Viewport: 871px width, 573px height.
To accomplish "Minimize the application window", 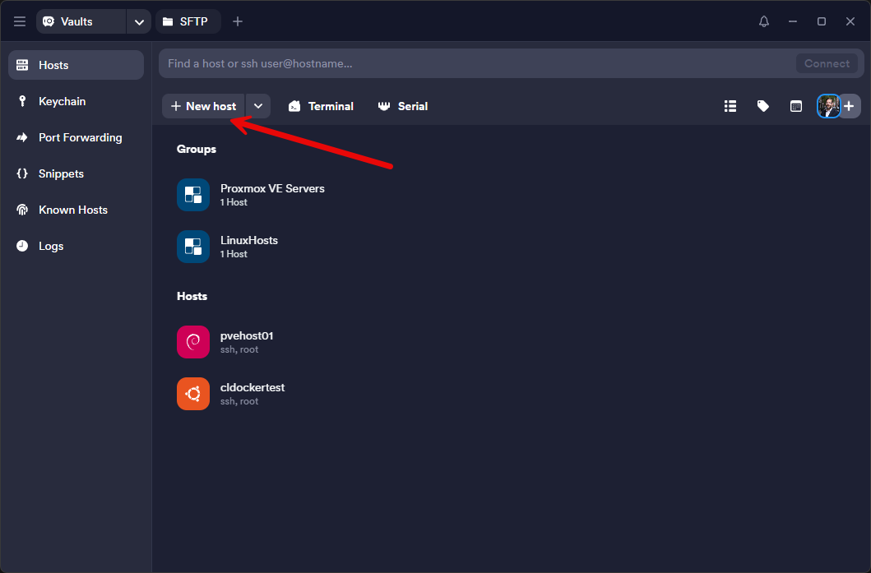I will 793,21.
